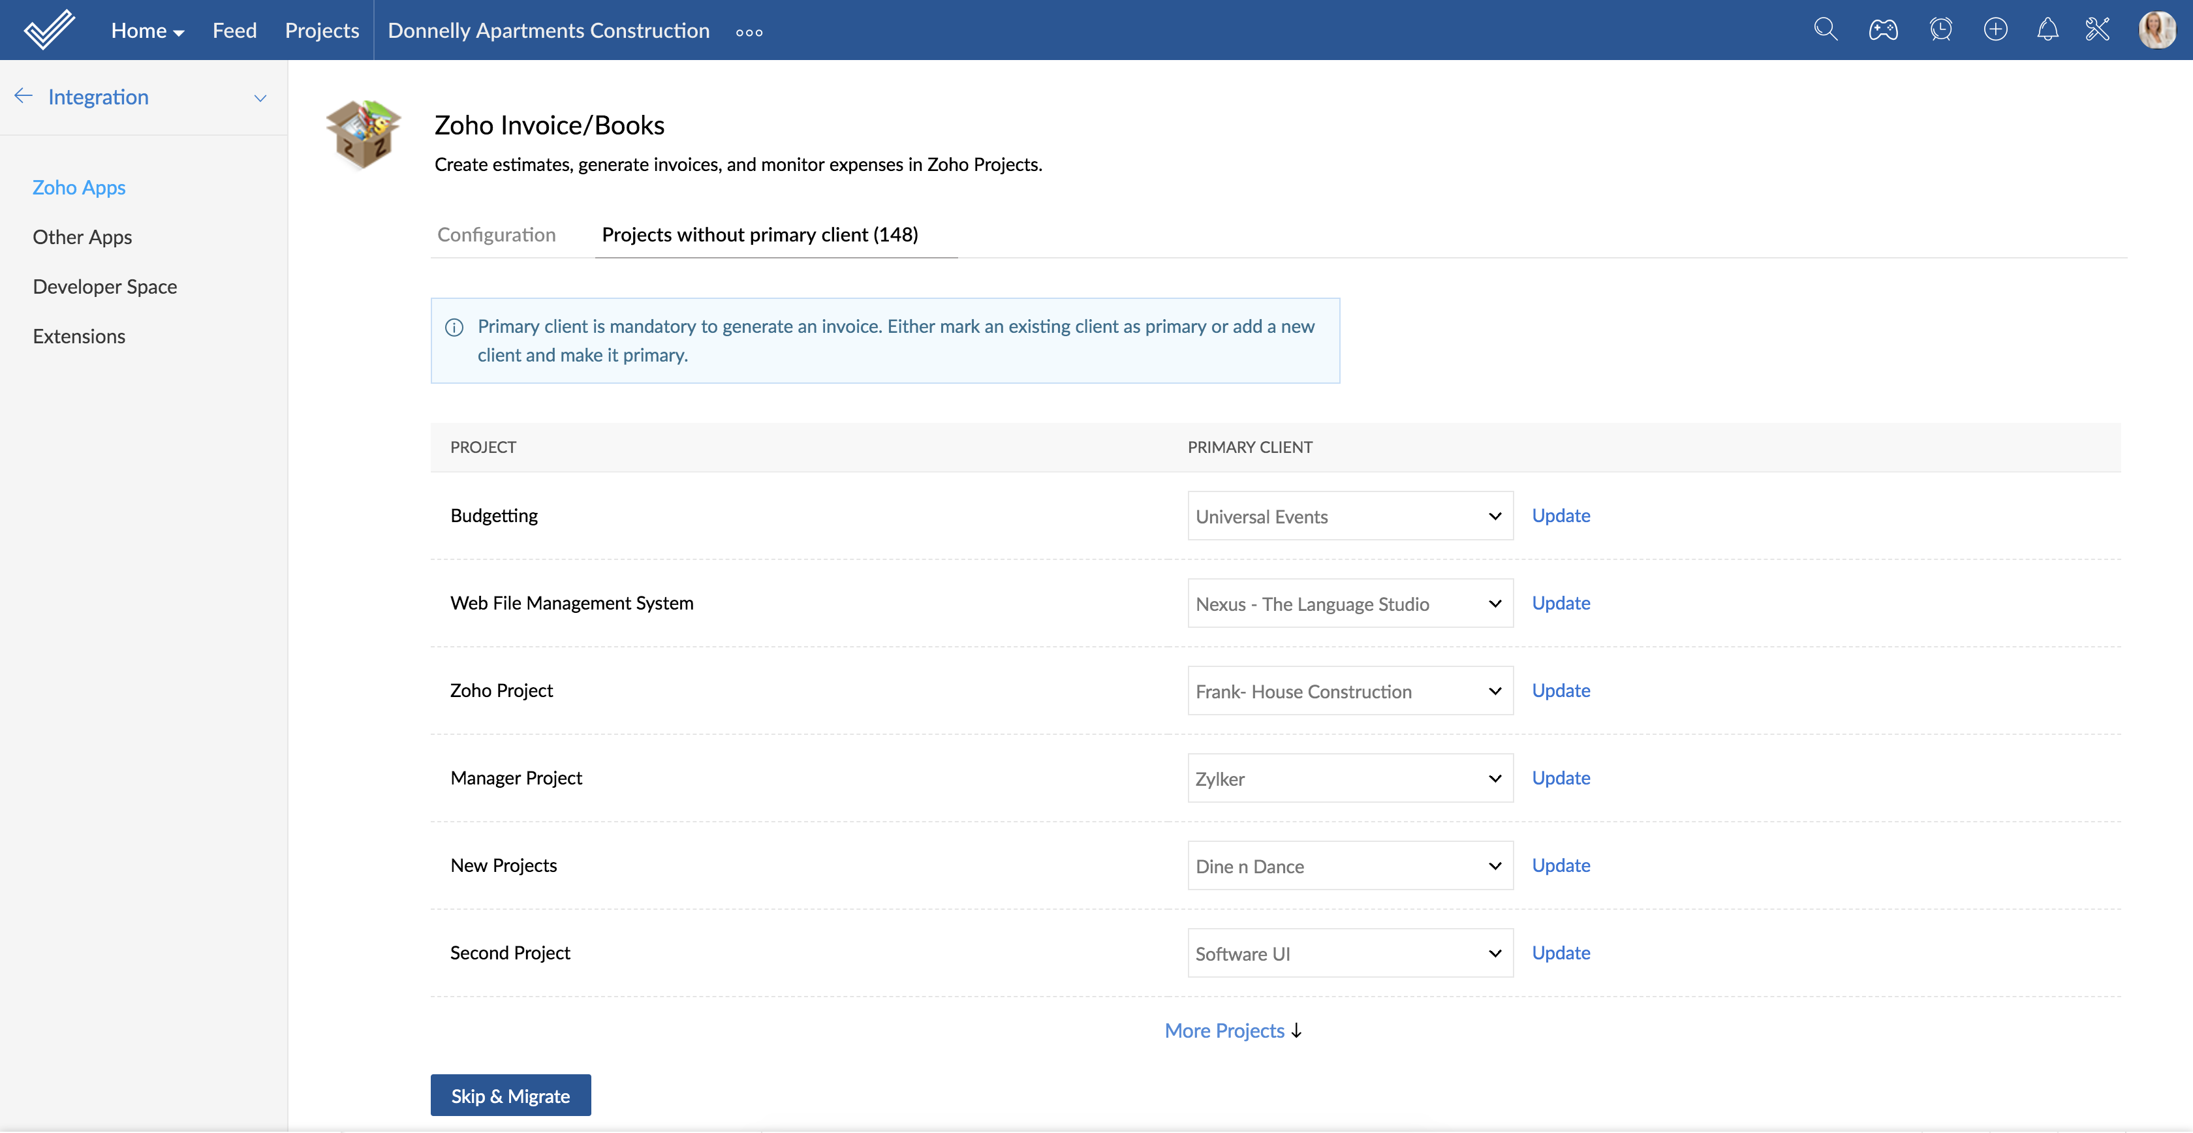The image size is (2193, 1133).
Task: Click the Skip & Migrate button
Action: (511, 1096)
